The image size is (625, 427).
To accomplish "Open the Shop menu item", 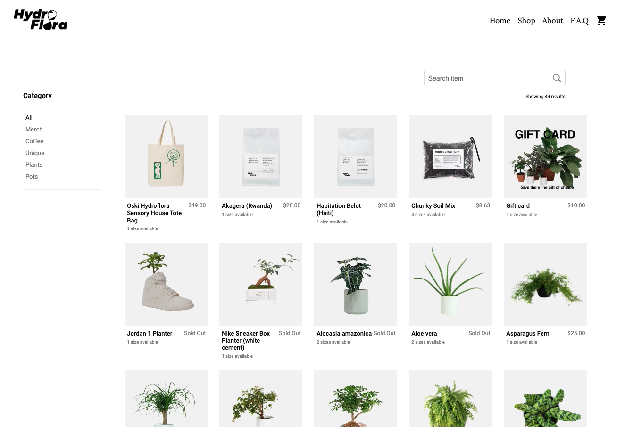I will click(526, 21).
